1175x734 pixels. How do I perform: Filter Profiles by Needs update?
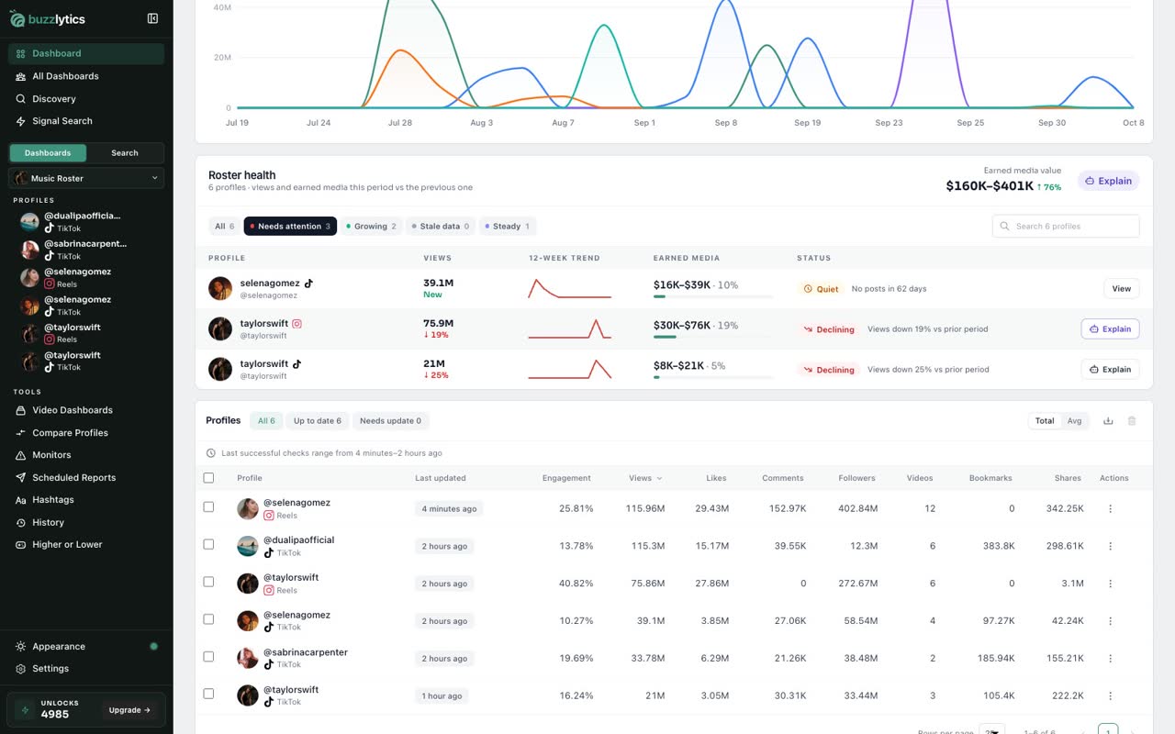tap(390, 421)
